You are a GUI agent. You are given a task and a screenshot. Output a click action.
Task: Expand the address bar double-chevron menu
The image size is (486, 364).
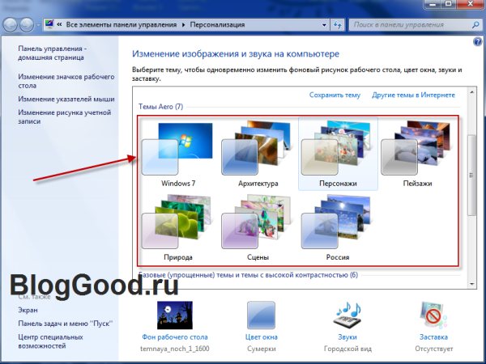point(59,24)
